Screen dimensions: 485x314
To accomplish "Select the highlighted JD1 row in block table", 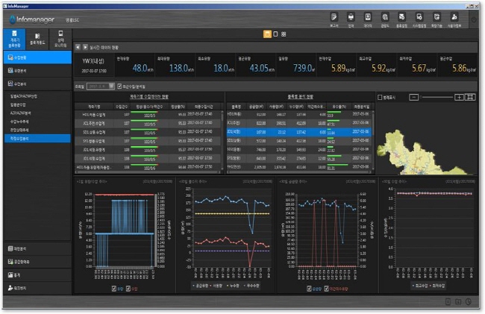I will tap(298, 132).
